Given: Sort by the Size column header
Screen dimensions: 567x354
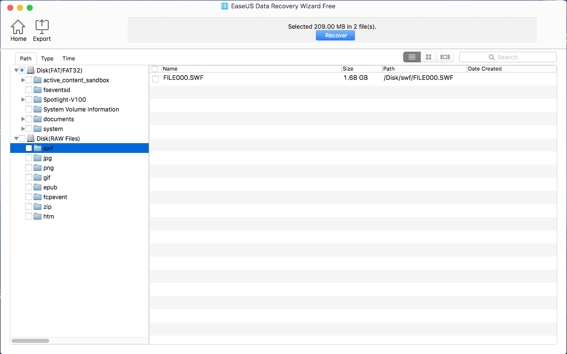Looking at the screenshot, I should [x=362, y=69].
